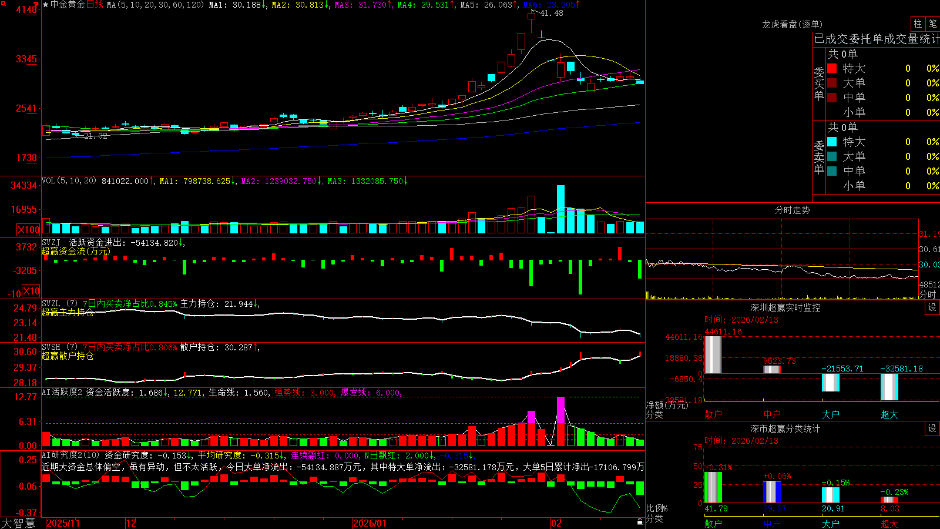940x529 pixels.
Task: Click the 柱 bar-view button
Action: [x=918, y=24]
